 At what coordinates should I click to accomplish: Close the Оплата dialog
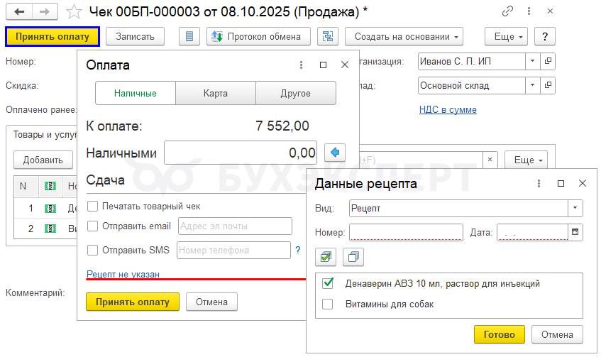click(x=345, y=65)
